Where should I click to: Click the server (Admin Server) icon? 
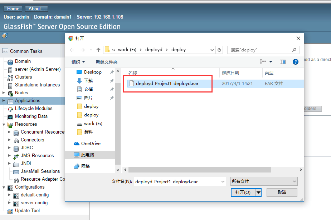tap(10, 70)
